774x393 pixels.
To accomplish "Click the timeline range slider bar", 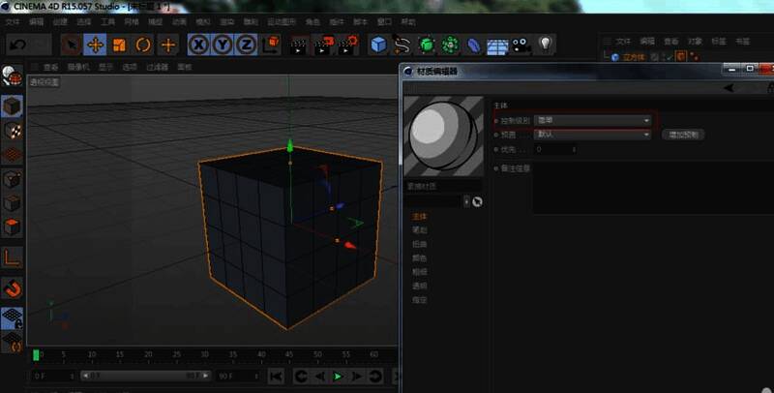I will (x=143, y=376).
